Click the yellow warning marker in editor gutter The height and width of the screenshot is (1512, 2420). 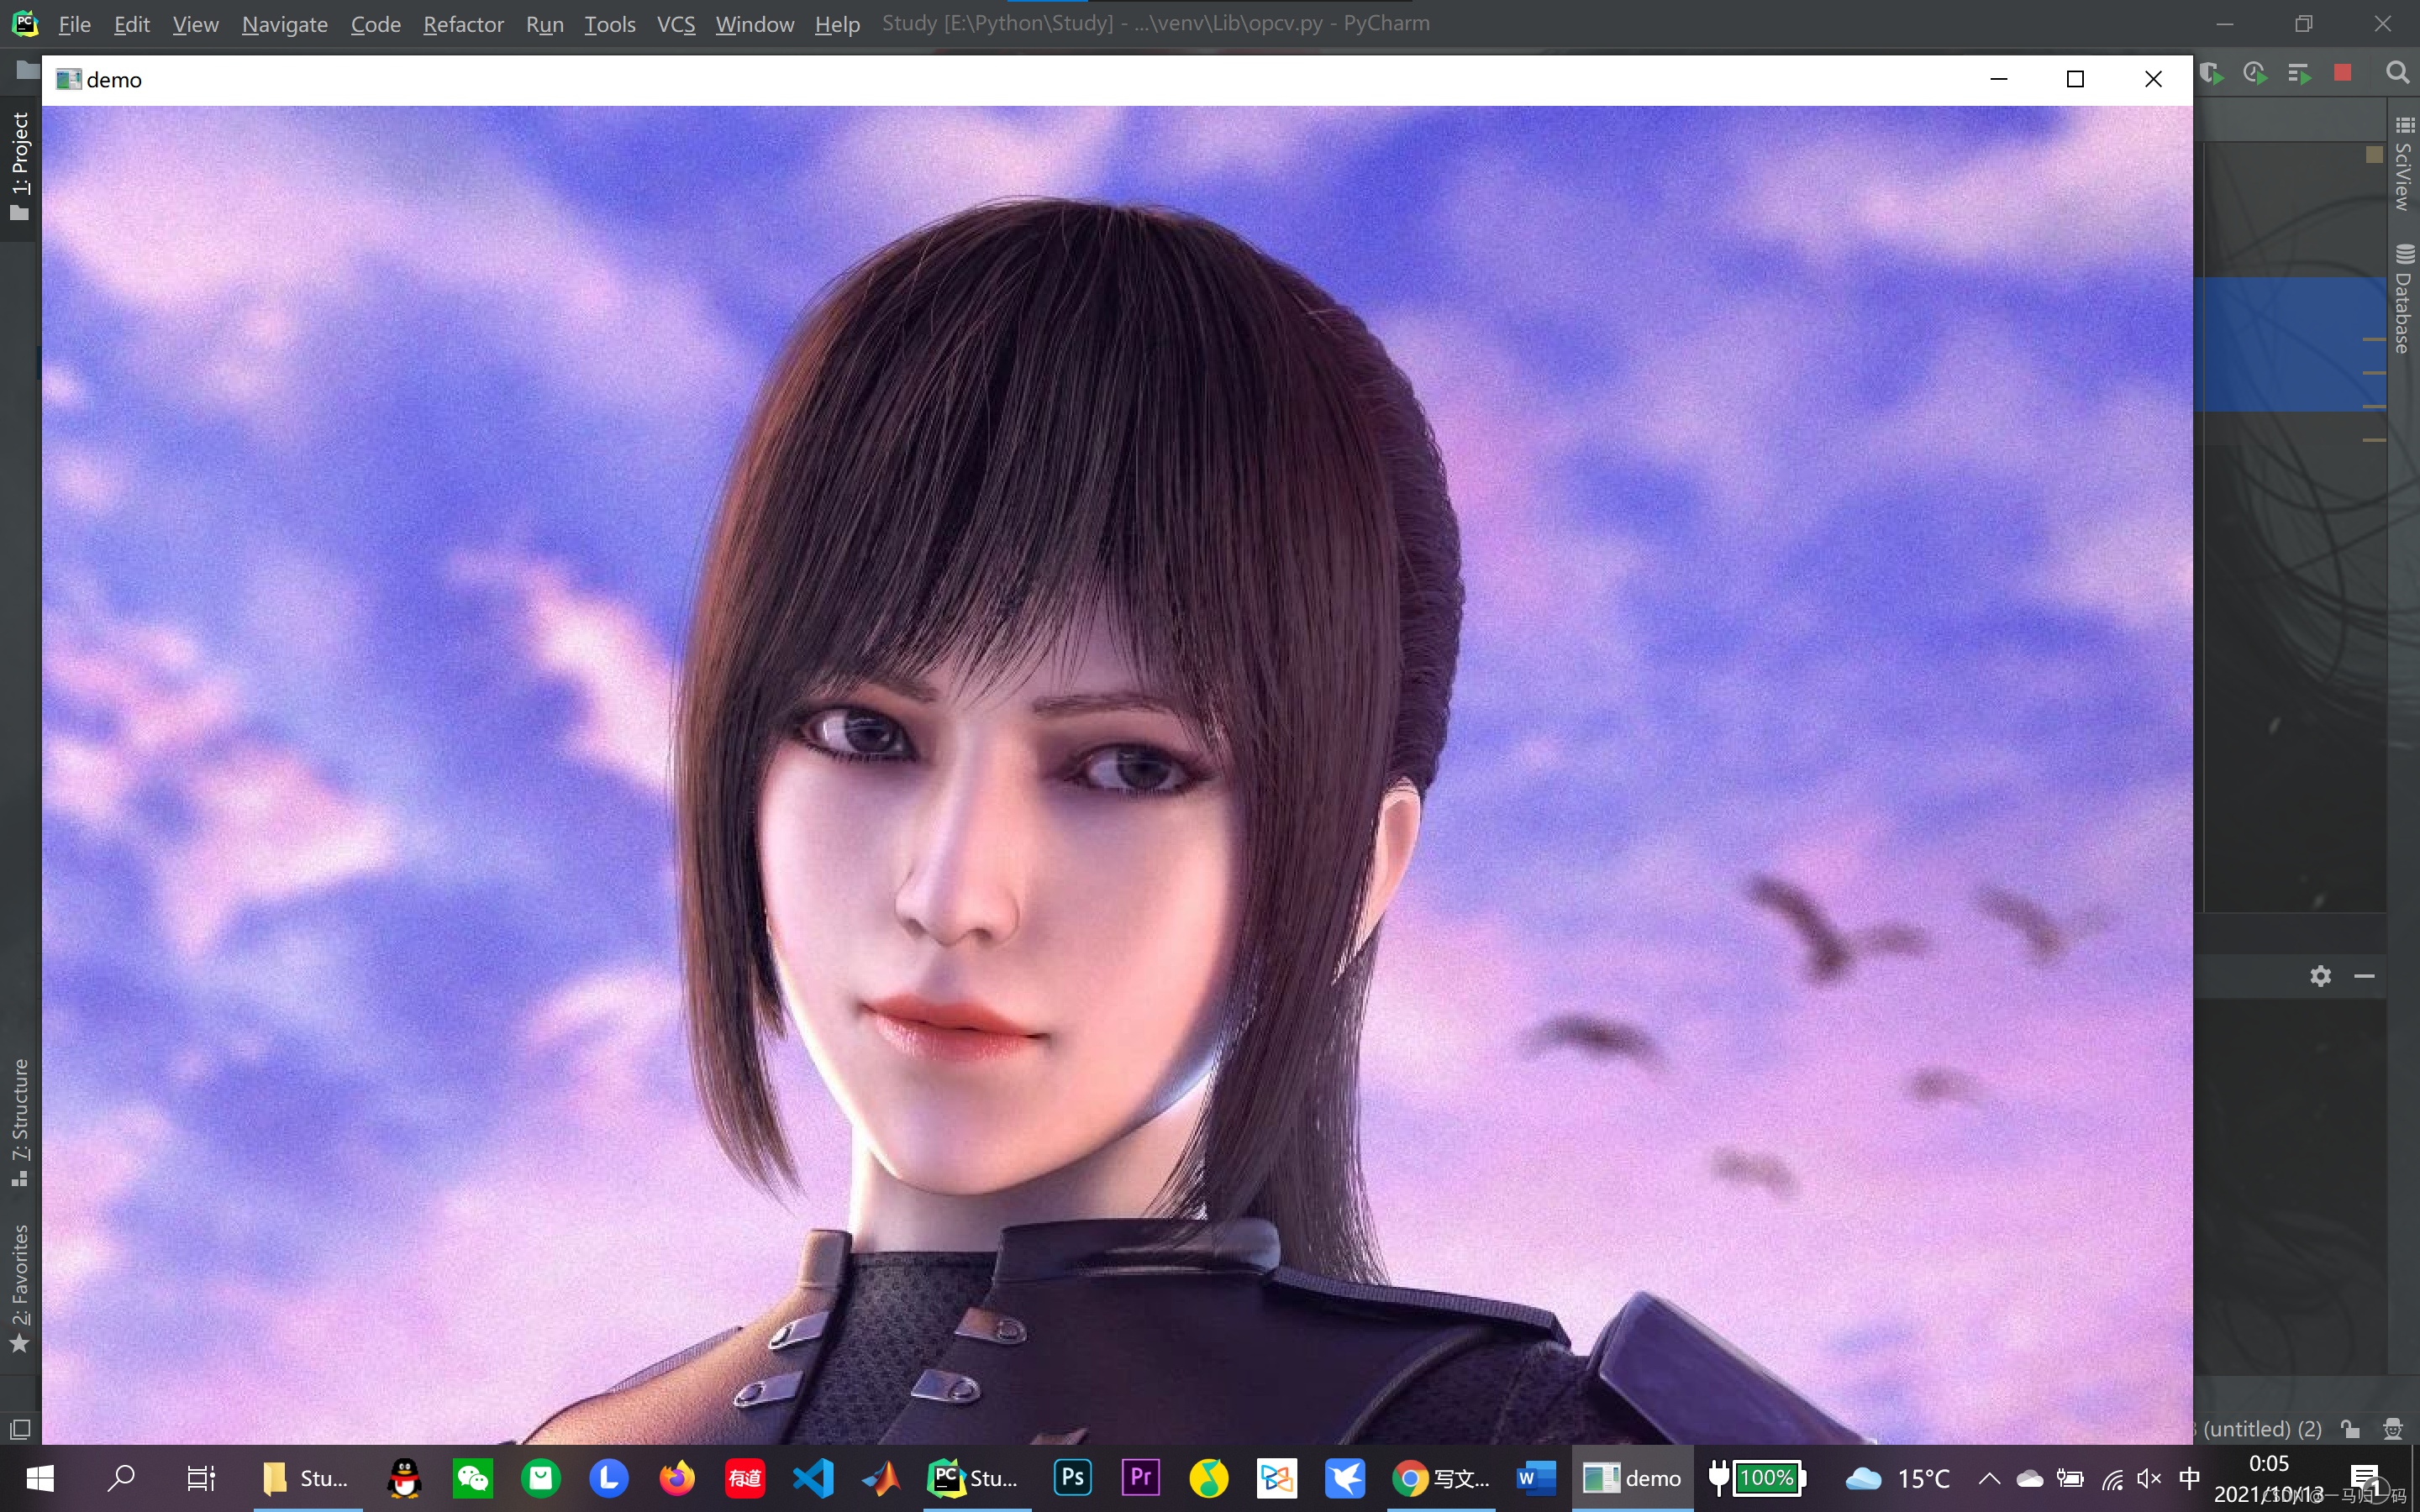tap(2374, 154)
